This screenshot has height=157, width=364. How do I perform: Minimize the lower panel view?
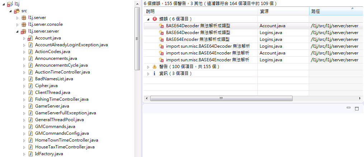(x=348, y=108)
